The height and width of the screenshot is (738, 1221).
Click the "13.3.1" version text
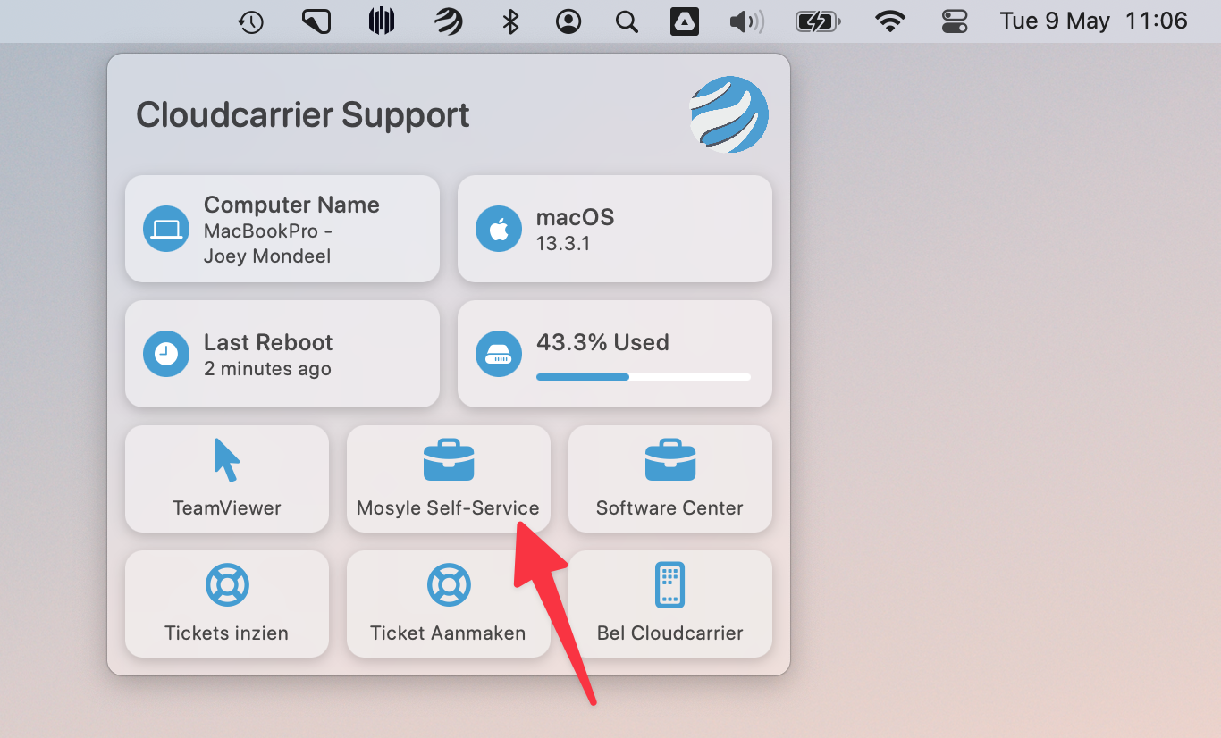(x=563, y=243)
